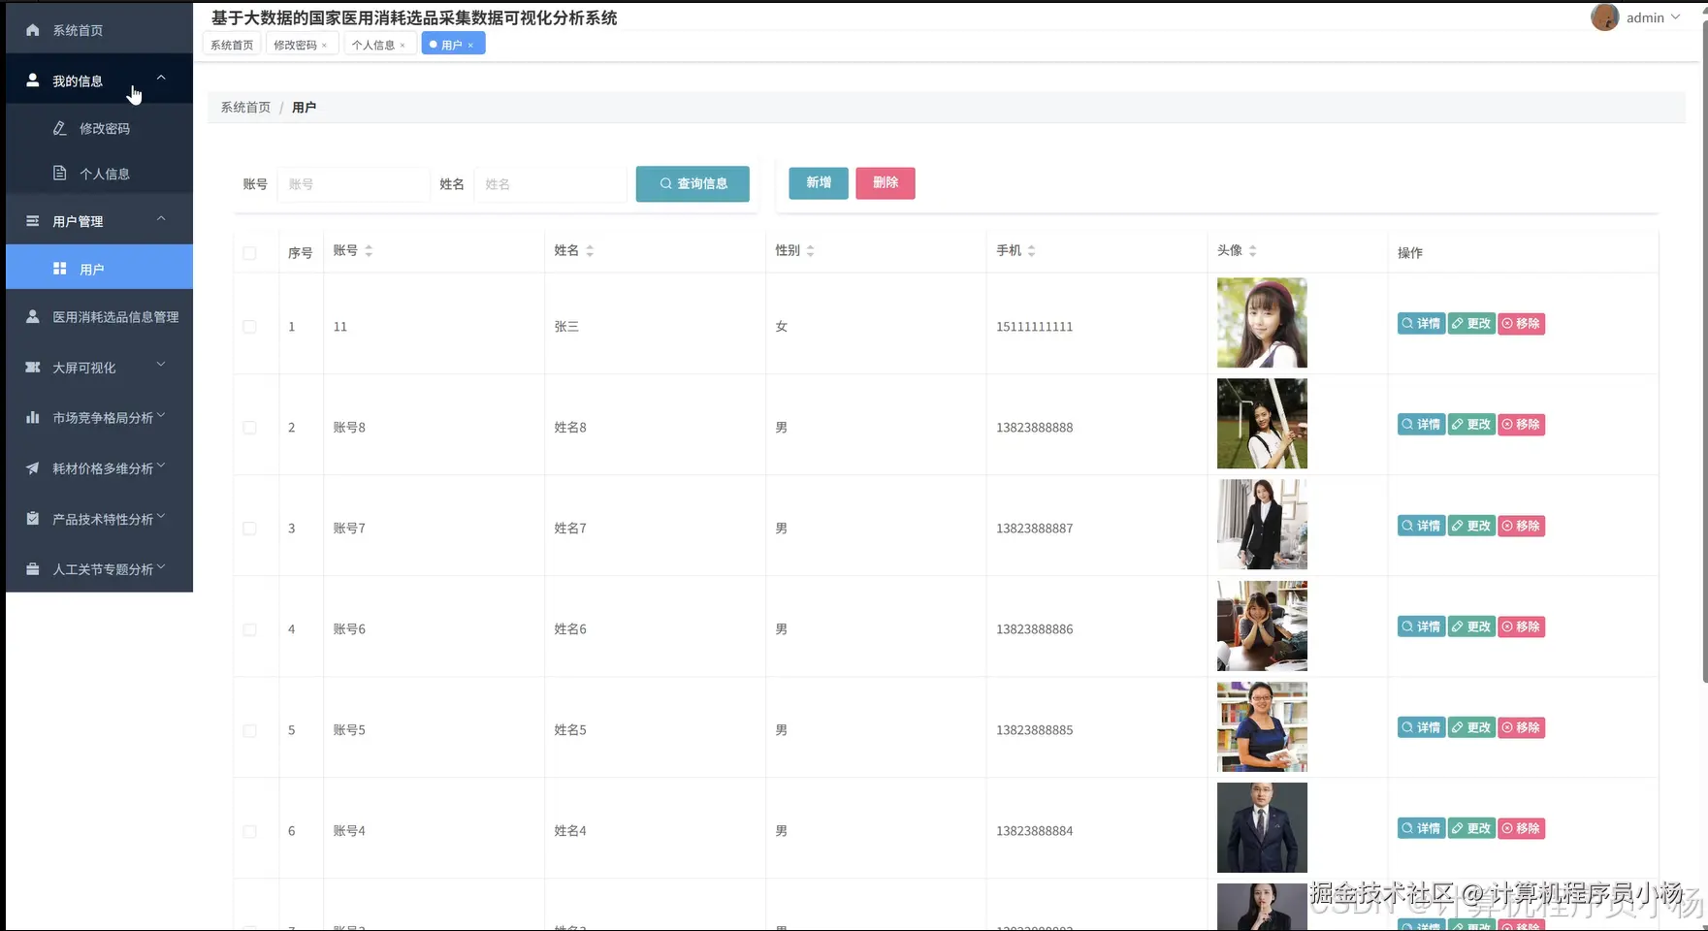Focus the 姓名 search field
The width and height of the screenshot is (1708, 931).
point(550,184)
